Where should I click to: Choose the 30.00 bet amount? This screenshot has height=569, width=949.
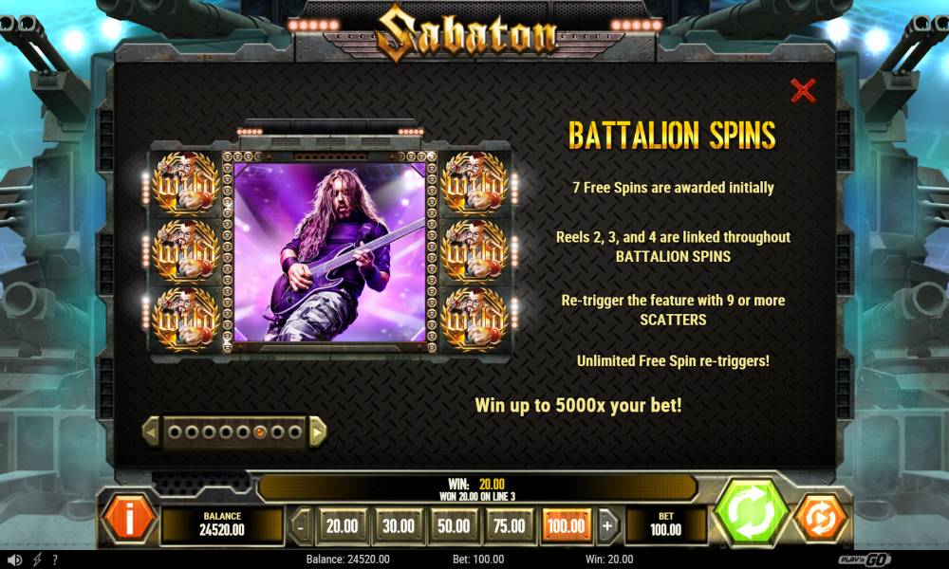click(x=399, y=526)
